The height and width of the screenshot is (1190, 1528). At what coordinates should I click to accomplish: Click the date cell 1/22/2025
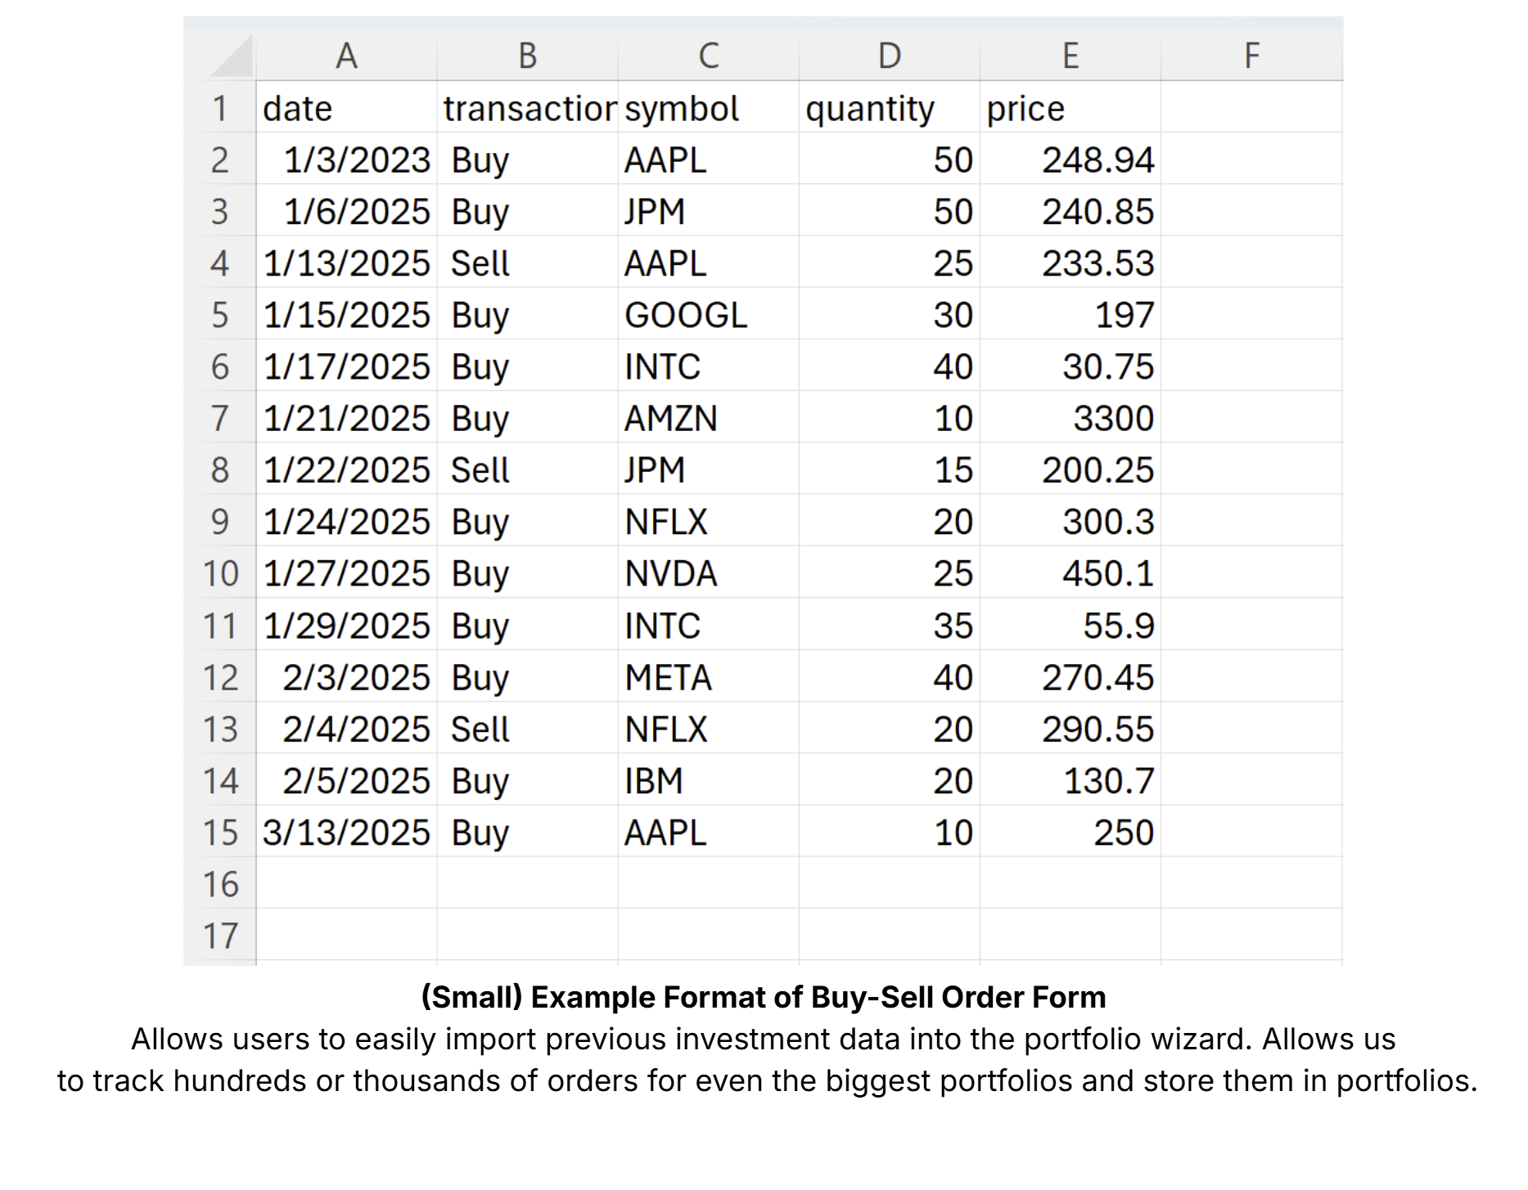346,470
